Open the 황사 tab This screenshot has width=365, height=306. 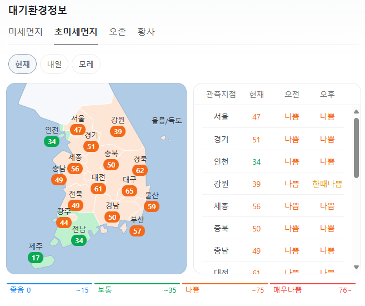(x=146, y=32)
